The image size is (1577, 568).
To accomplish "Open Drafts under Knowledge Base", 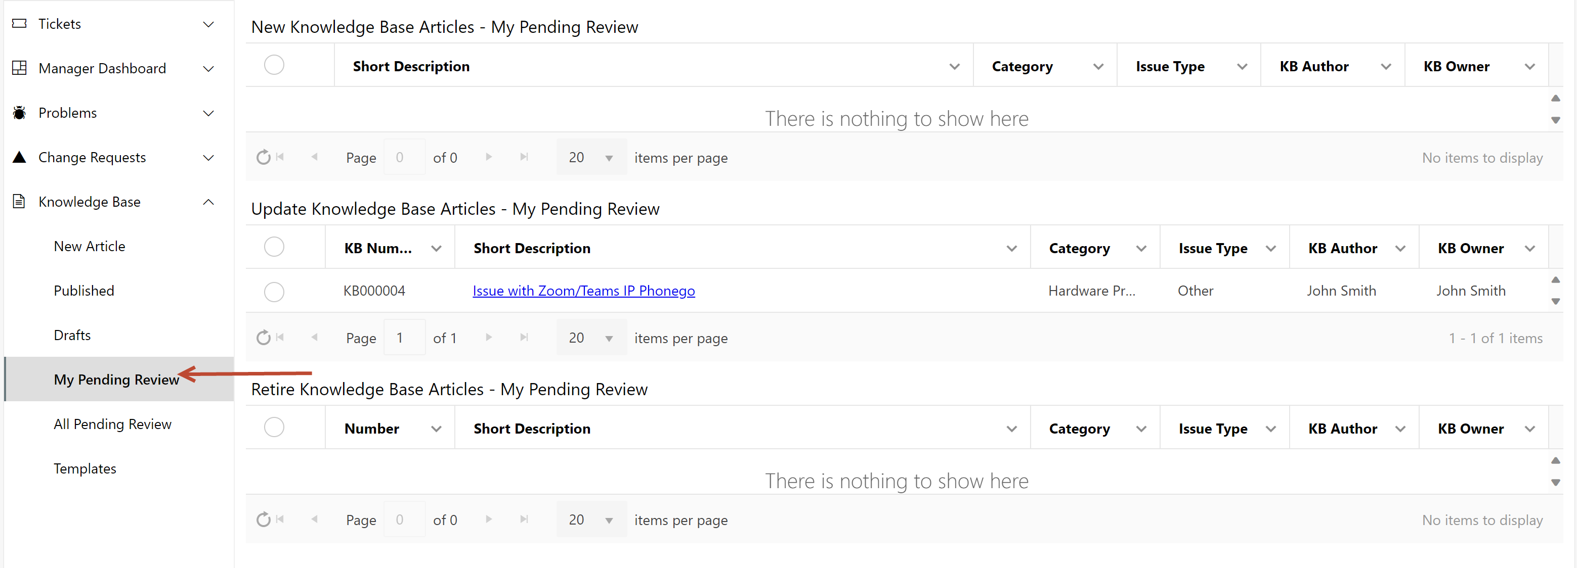I will click(x=72, y=335).
